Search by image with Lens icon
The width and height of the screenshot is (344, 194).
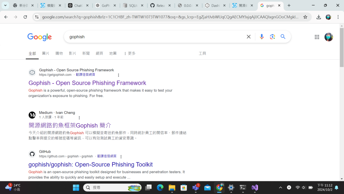coord(272,37)
